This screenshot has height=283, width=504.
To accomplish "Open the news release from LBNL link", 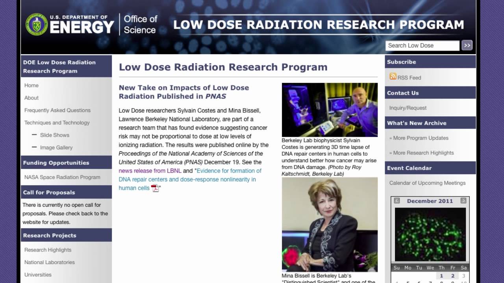I will (x=150, y=171).
